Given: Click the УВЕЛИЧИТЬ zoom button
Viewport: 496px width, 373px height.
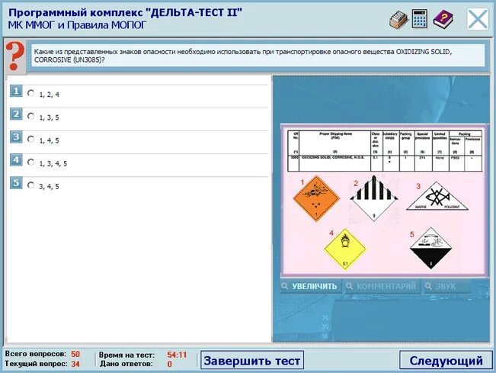Looking at the screenshot, I should (x=311, y=286).
